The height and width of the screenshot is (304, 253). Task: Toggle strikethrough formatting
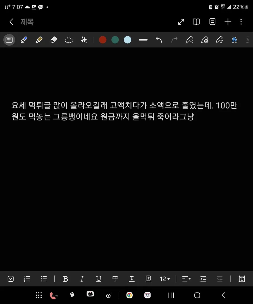coord(115,279)
